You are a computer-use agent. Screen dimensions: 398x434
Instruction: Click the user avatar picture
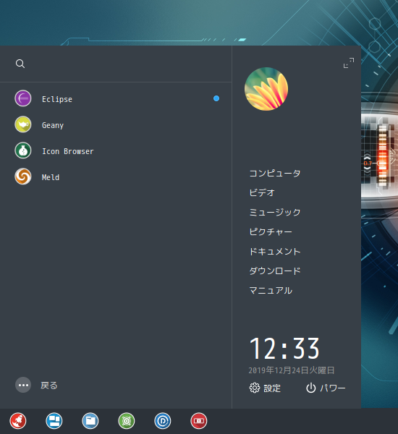pyautogui.click(x=266, y=89)
